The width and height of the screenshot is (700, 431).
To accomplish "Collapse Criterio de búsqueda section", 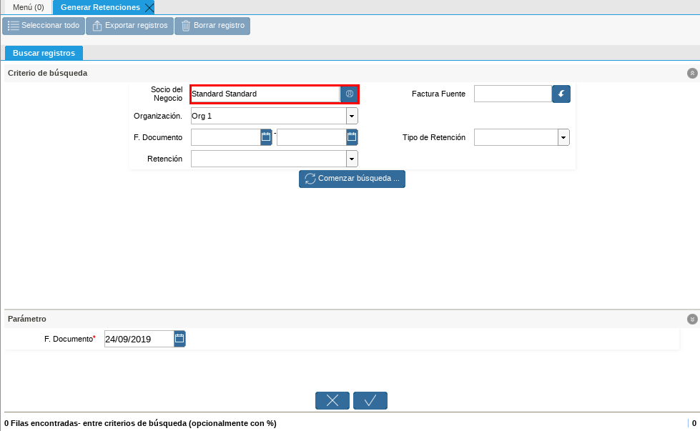I will [692, 73].
